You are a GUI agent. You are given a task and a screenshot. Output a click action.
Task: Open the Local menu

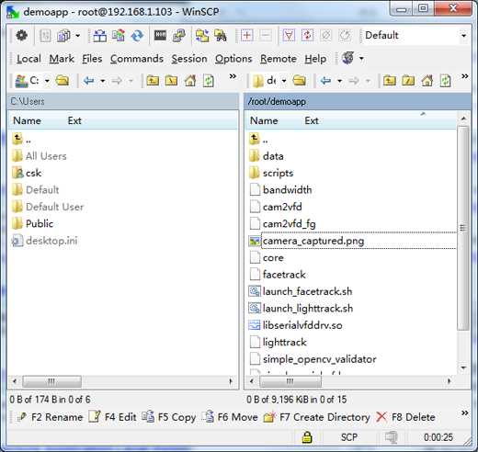click(x=28, y=59)
